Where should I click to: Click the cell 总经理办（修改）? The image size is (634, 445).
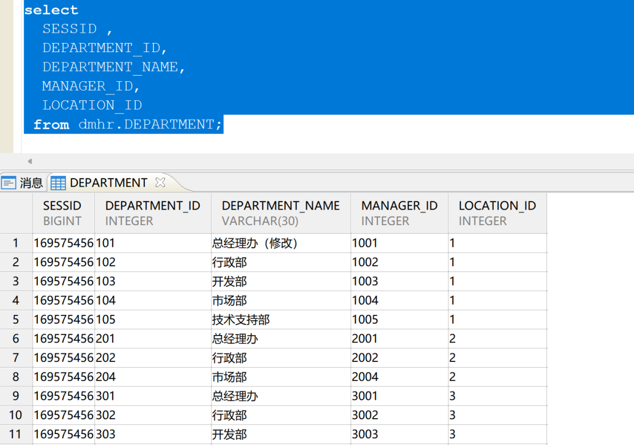[x=281, y=243]
